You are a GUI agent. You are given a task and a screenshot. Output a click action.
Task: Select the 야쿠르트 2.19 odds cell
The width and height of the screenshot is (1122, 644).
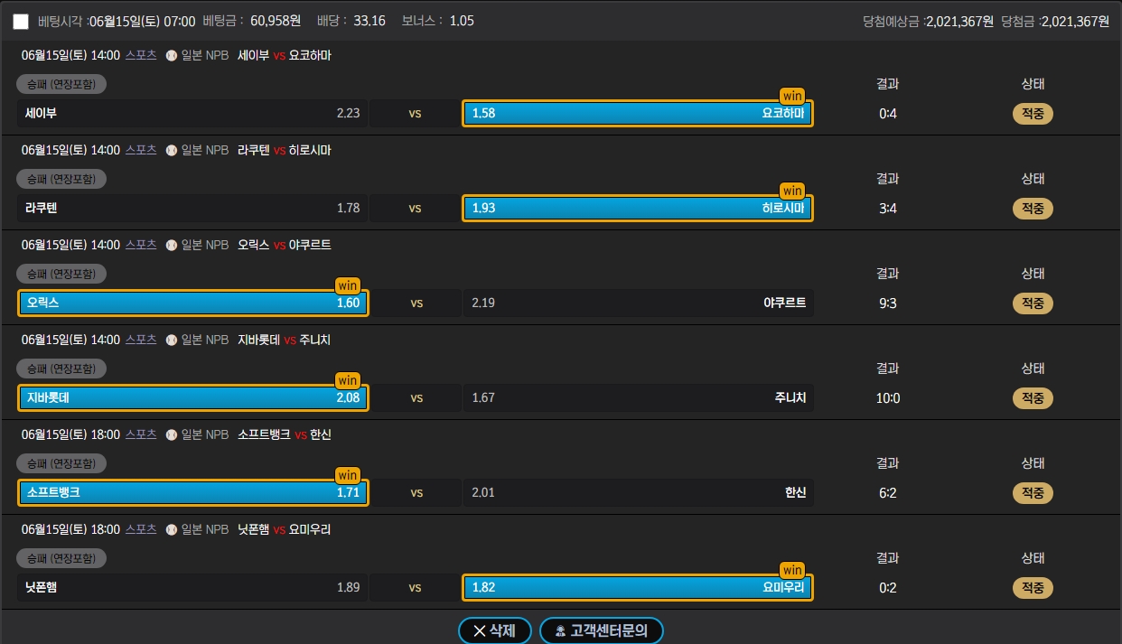click(x=638, y=303)
